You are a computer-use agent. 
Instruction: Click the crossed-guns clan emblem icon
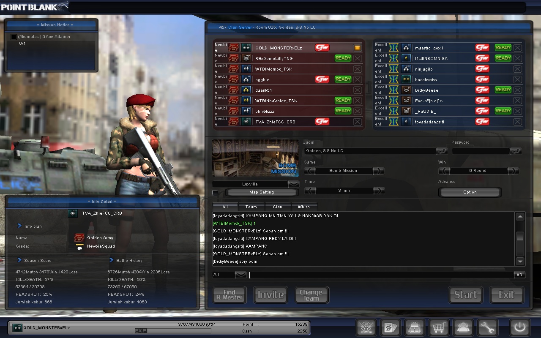[366, 327]
